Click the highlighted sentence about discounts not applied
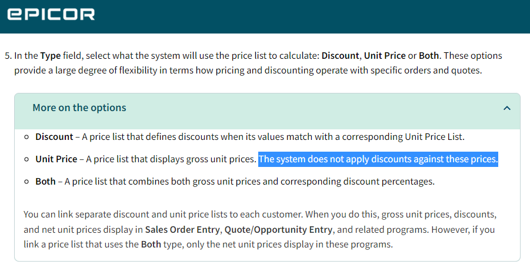 (x=378, y=159)
